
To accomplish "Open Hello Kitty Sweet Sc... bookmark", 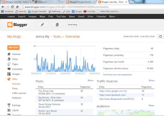I will (x=108, y=11).
